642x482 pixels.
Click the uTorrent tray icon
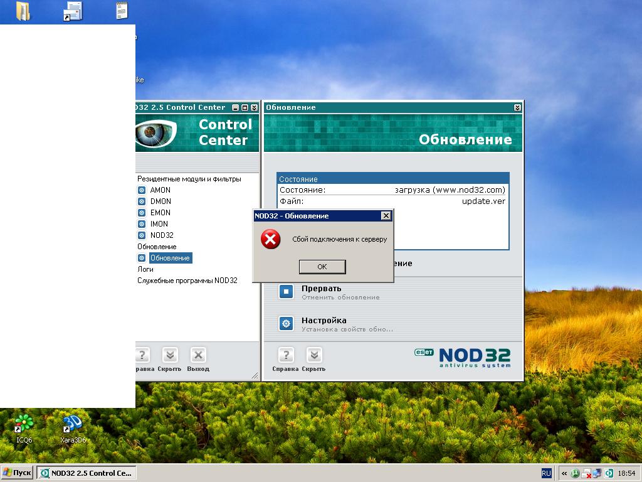click(575, 473)
